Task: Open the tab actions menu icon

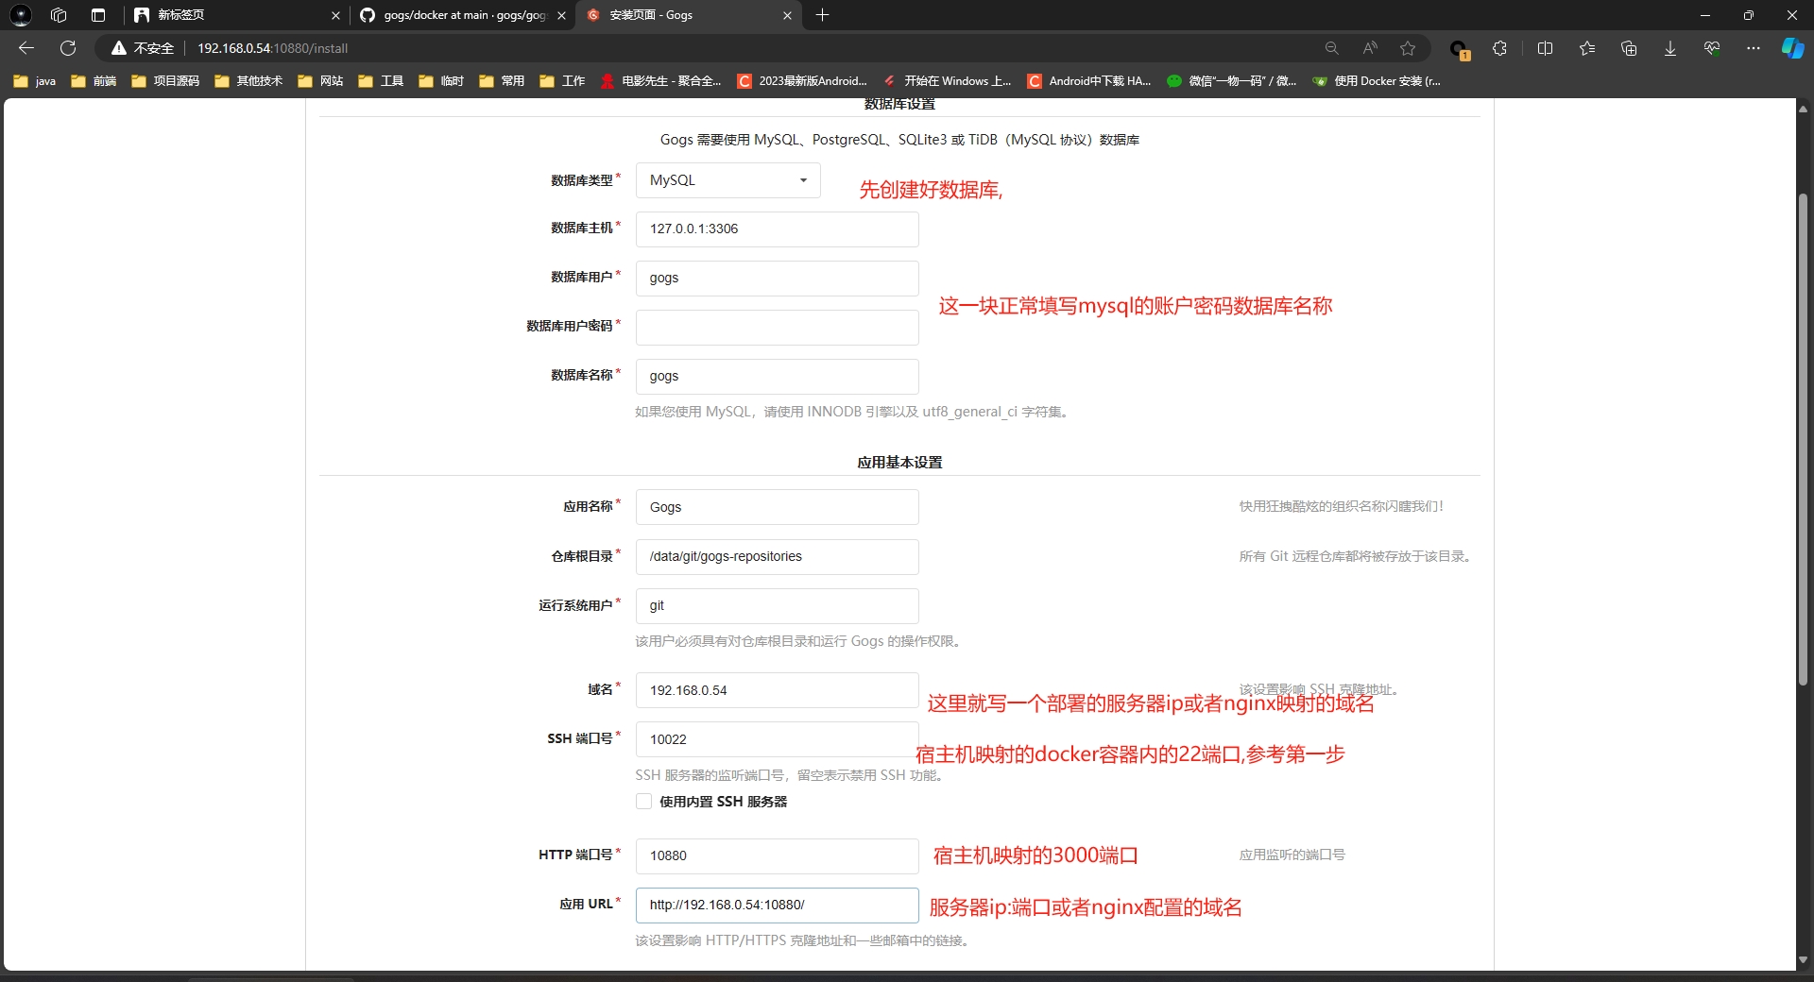Action: 98,15
